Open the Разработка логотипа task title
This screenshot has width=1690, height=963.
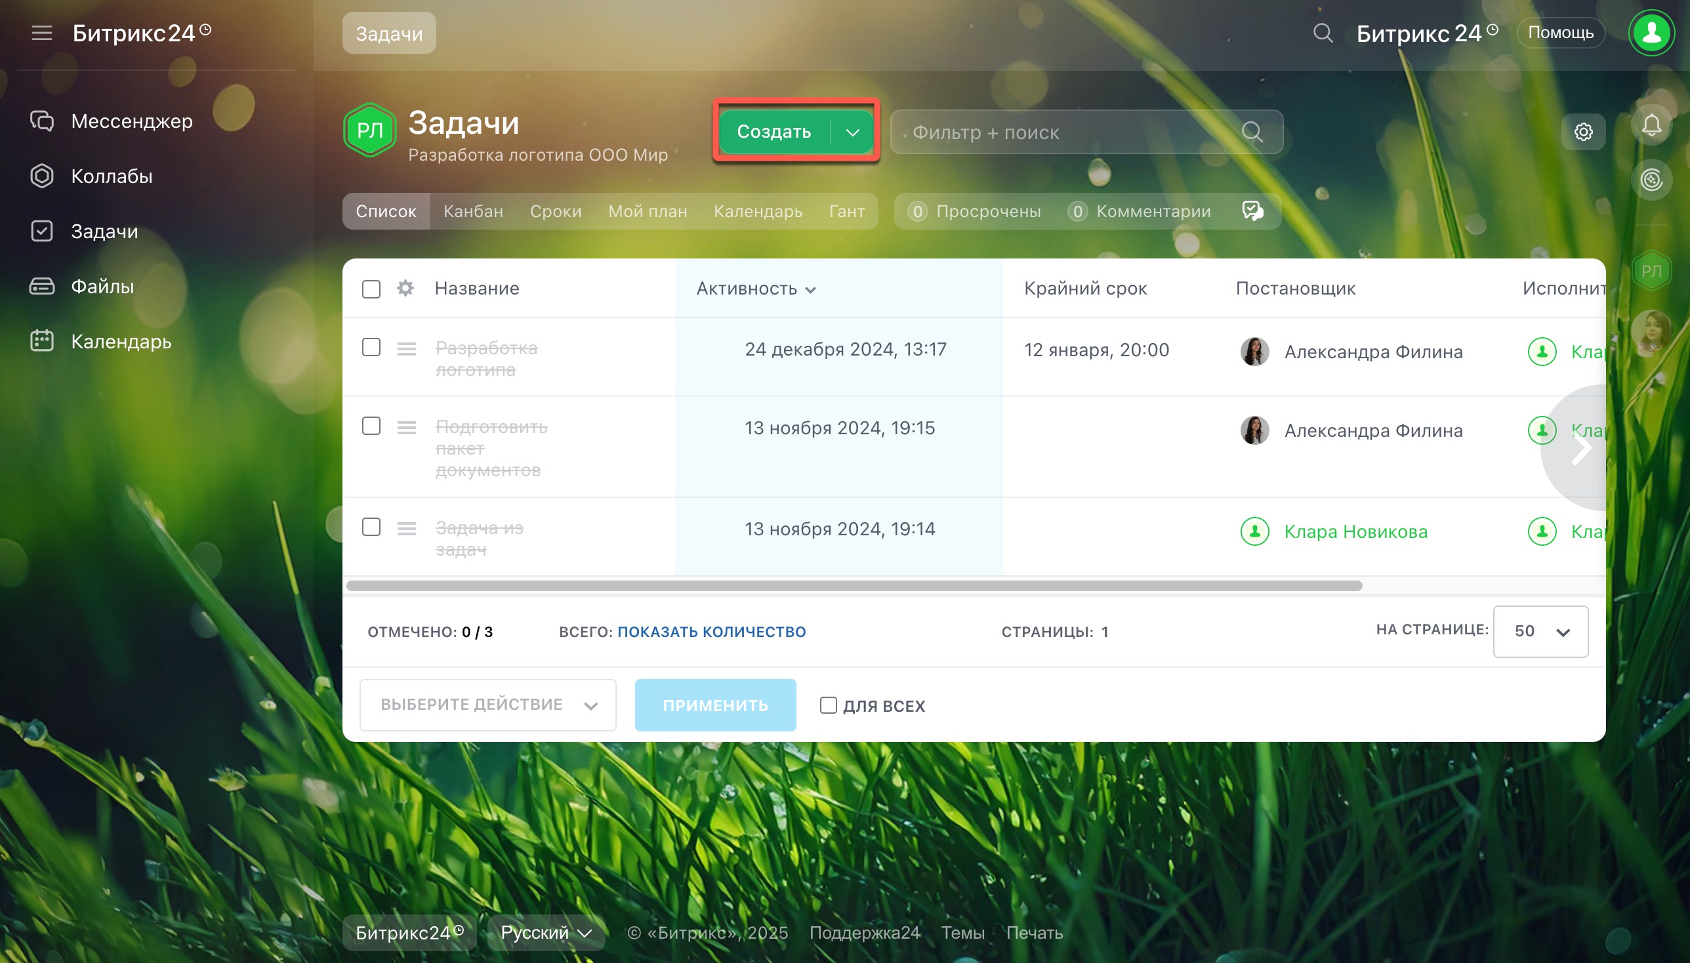point(486,358)
